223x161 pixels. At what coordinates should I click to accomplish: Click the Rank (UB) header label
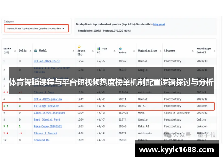pyautogui.click(x=7, y=50)
